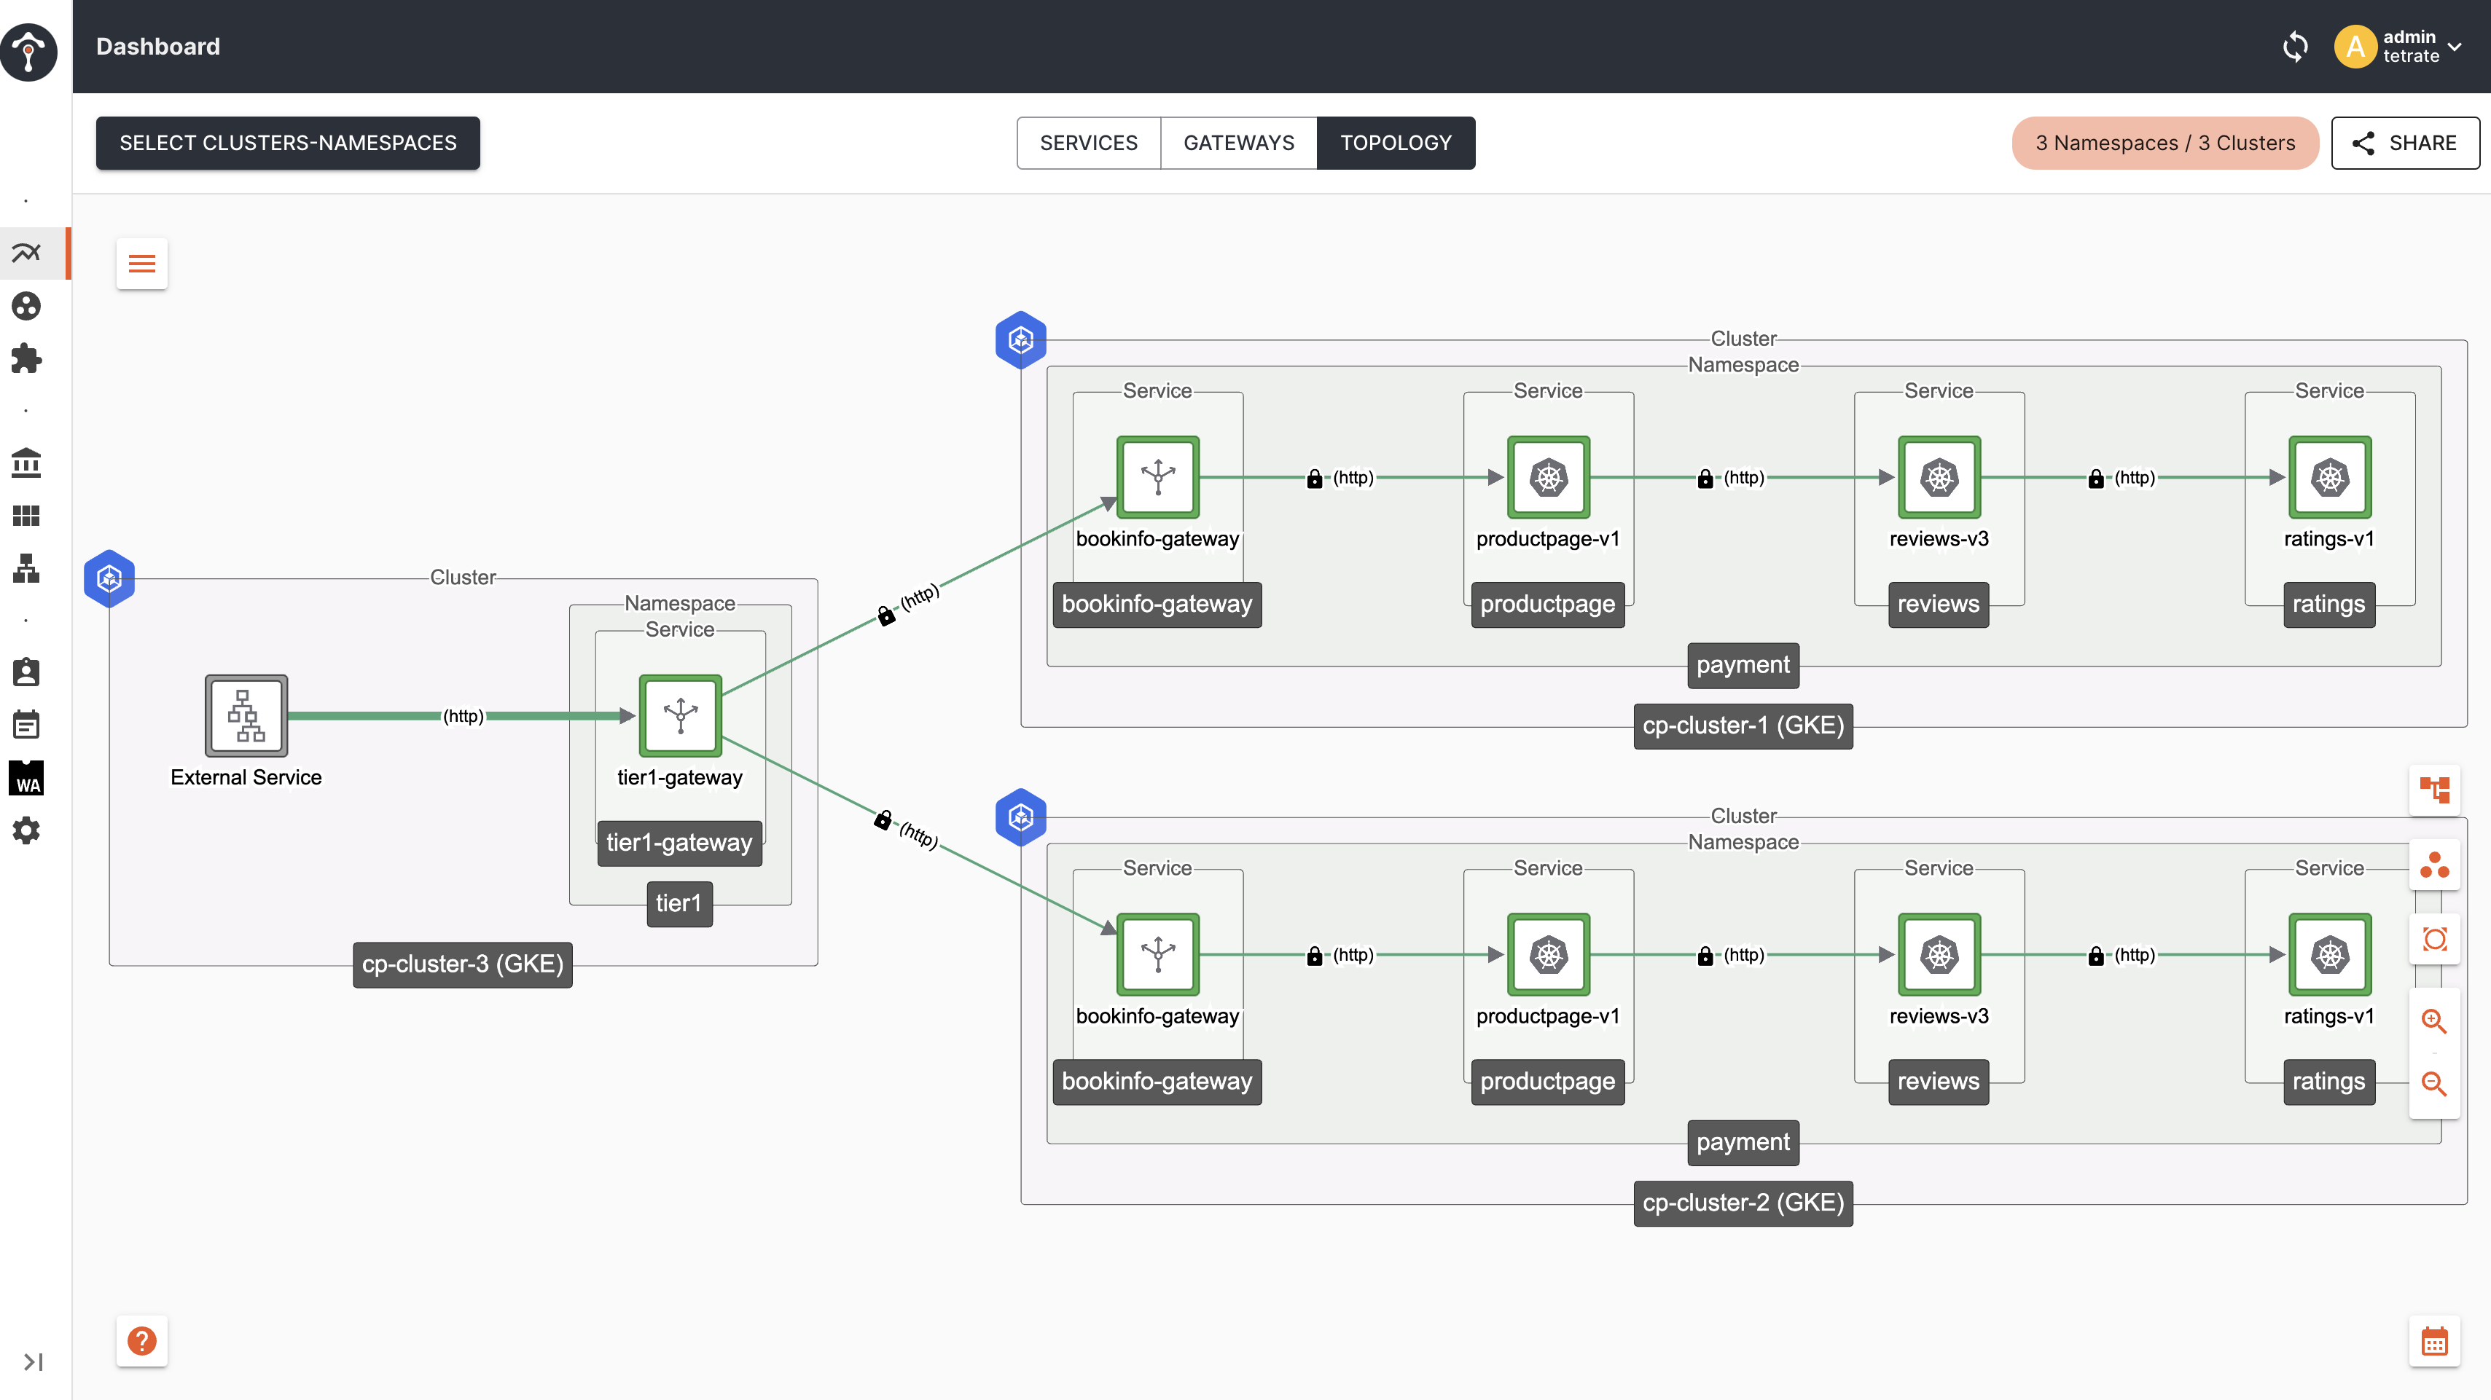Click the tier1-gateway service label box
Screen dimensions: 2491x1400
pos(679,843)
